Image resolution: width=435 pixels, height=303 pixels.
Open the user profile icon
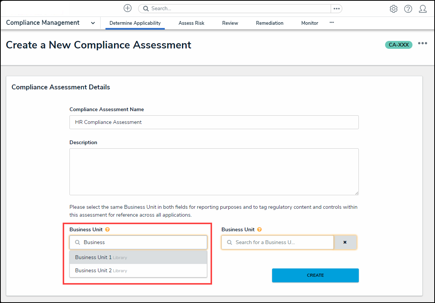coord(423,9)
